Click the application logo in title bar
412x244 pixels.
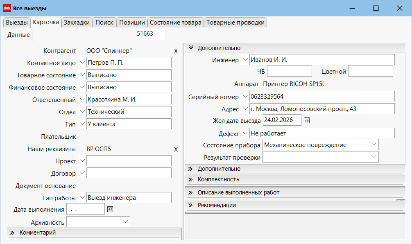tap(7, 8)
